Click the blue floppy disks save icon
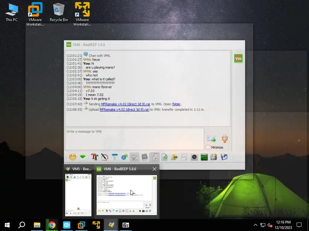The width and height of the screenshot is (309, 231). (224, 157)
